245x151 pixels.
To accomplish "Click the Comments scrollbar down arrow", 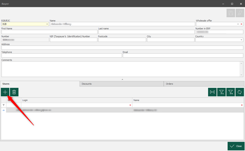I will (x=241, y=75).
